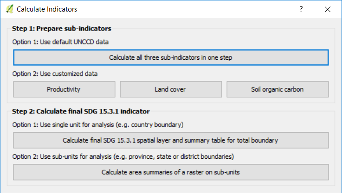Click 'Option 2: Use customized data' label

pyautogui.click(x=55, y=74)
